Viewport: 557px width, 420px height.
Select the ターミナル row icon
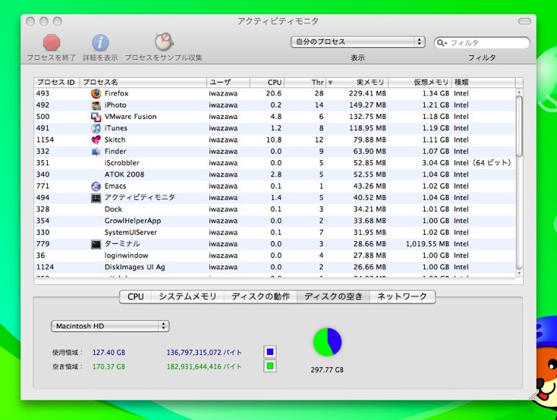tap(96, 244)
